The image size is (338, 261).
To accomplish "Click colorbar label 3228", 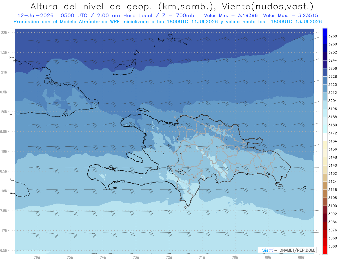I will pyautogui.click(x=333, y=77).
